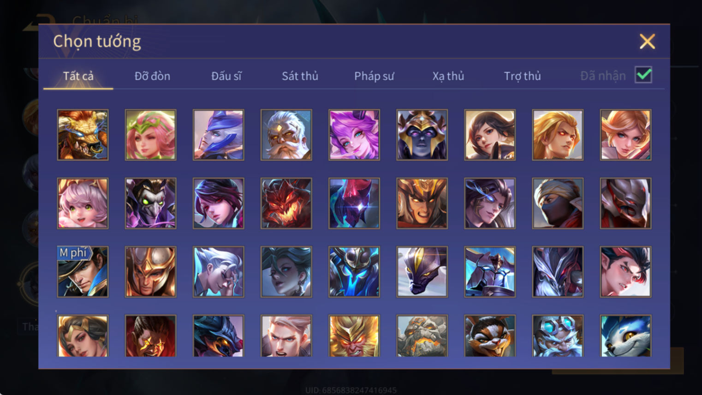Choose the green-eyed plague mask hero
Image resolution: width=702 pixels, height=395 pixels.
click(x=150, y=203)
